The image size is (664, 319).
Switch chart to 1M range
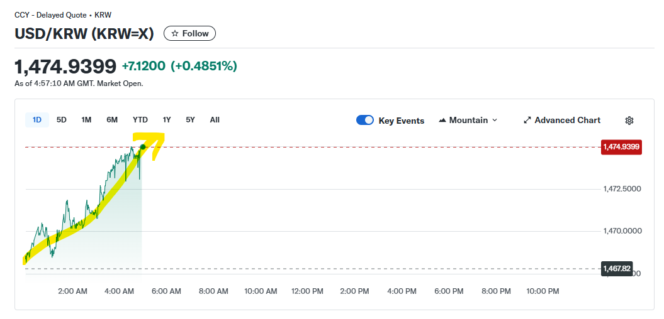[x=86, y=120]
